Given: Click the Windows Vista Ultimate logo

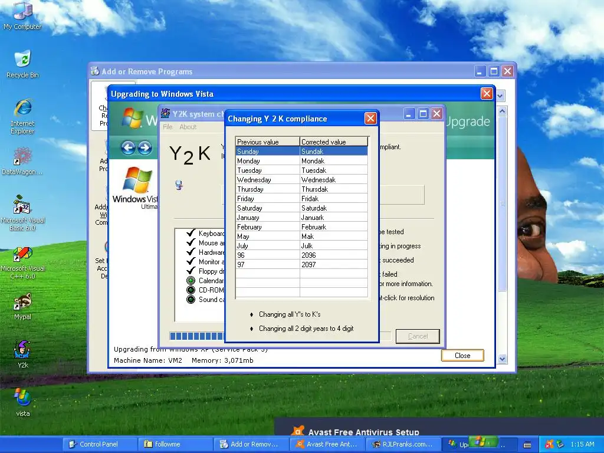Looking at the screenshot, I should 135,188.
